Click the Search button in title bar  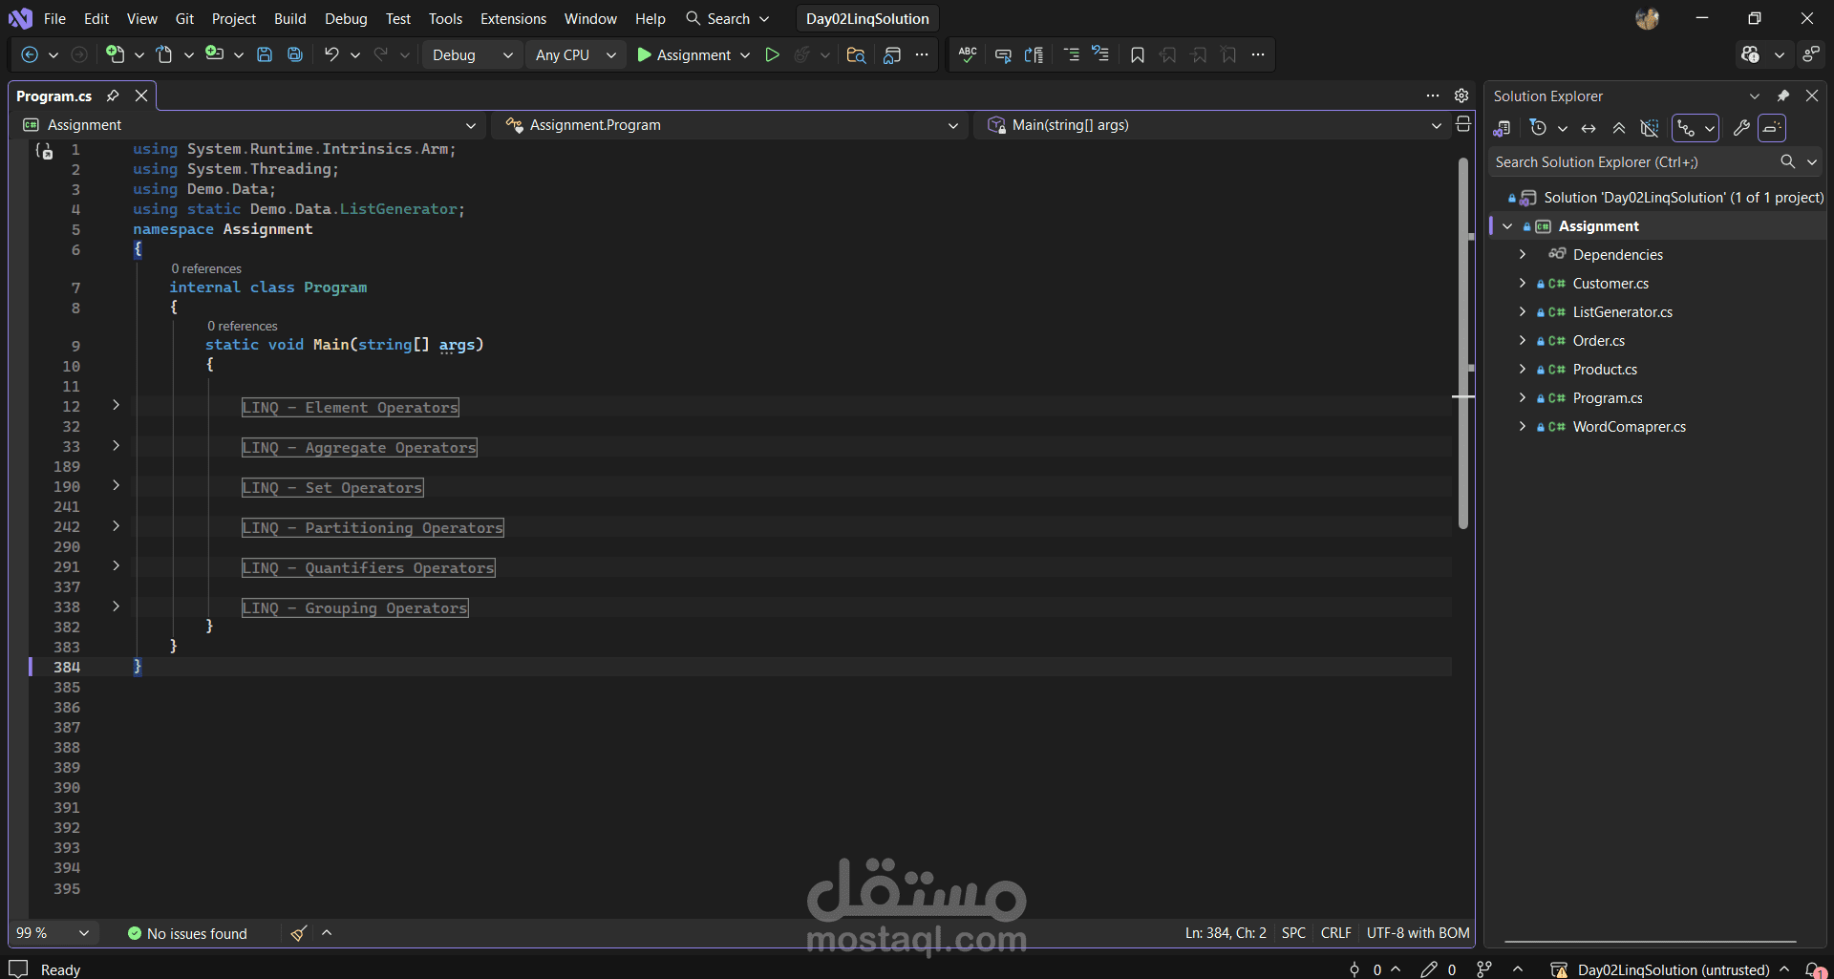click(x=727, y=19)
